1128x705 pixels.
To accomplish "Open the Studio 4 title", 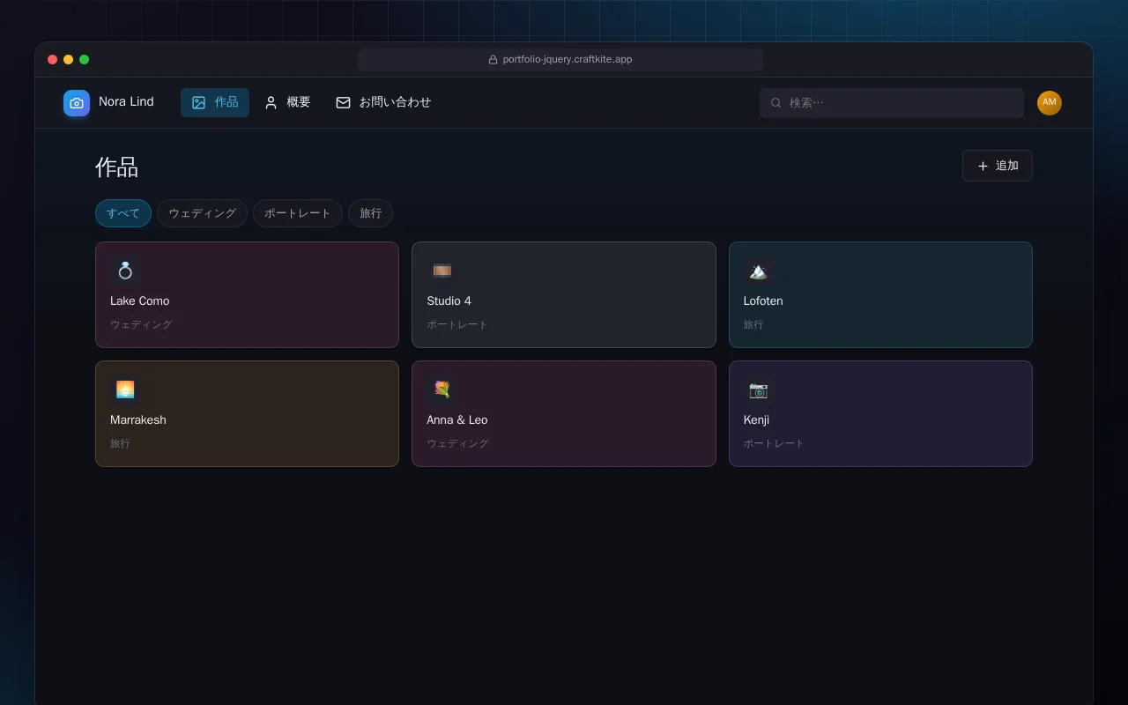I will (449, 301).
